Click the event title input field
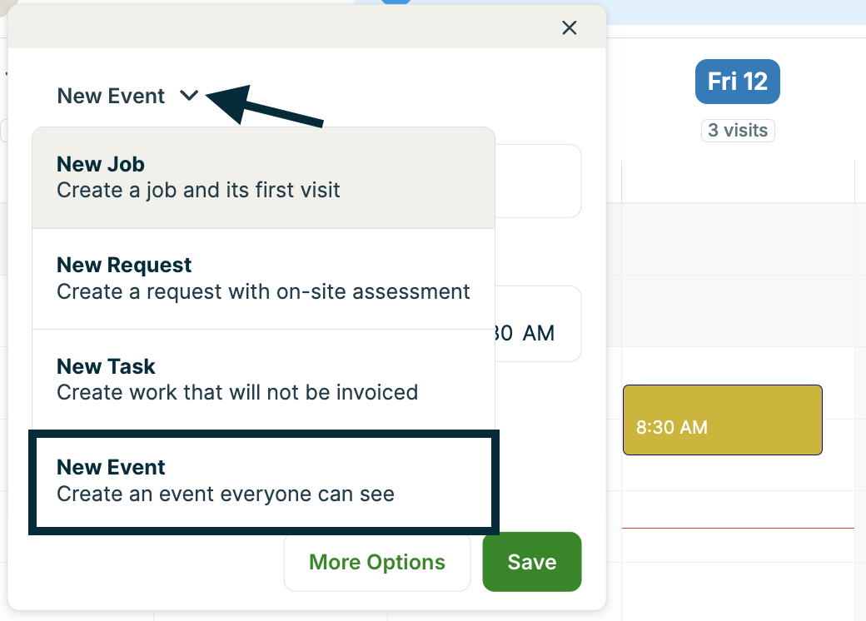Image resolution: width=866 pixels, height=621 pixels. [x=541, y=181]
